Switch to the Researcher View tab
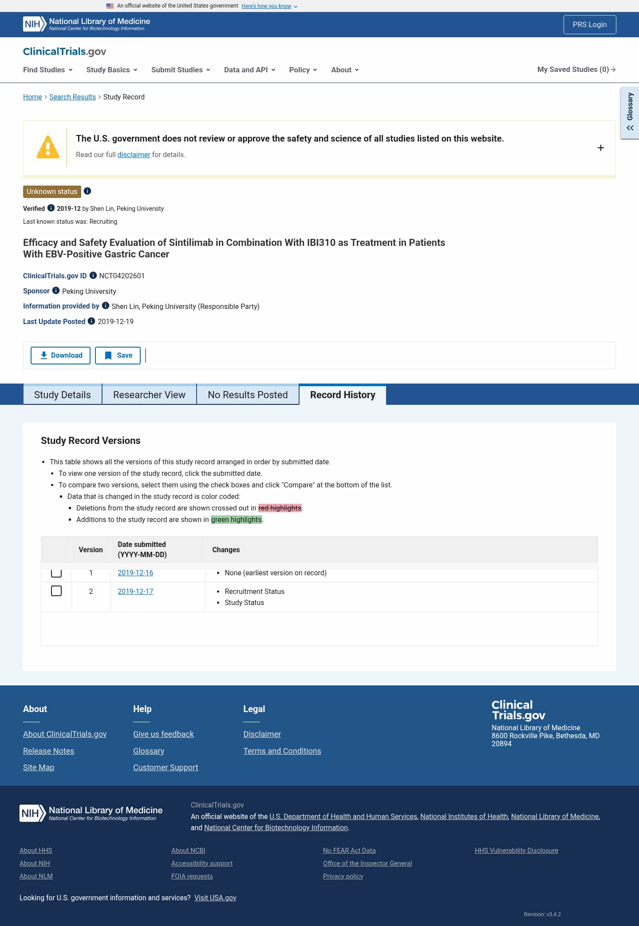Viewport: 639px width, 926px height. [x=149, y=395]
